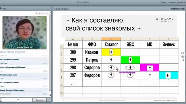Click the cell with number 300
186x104 pixels.
coord(73,52)
